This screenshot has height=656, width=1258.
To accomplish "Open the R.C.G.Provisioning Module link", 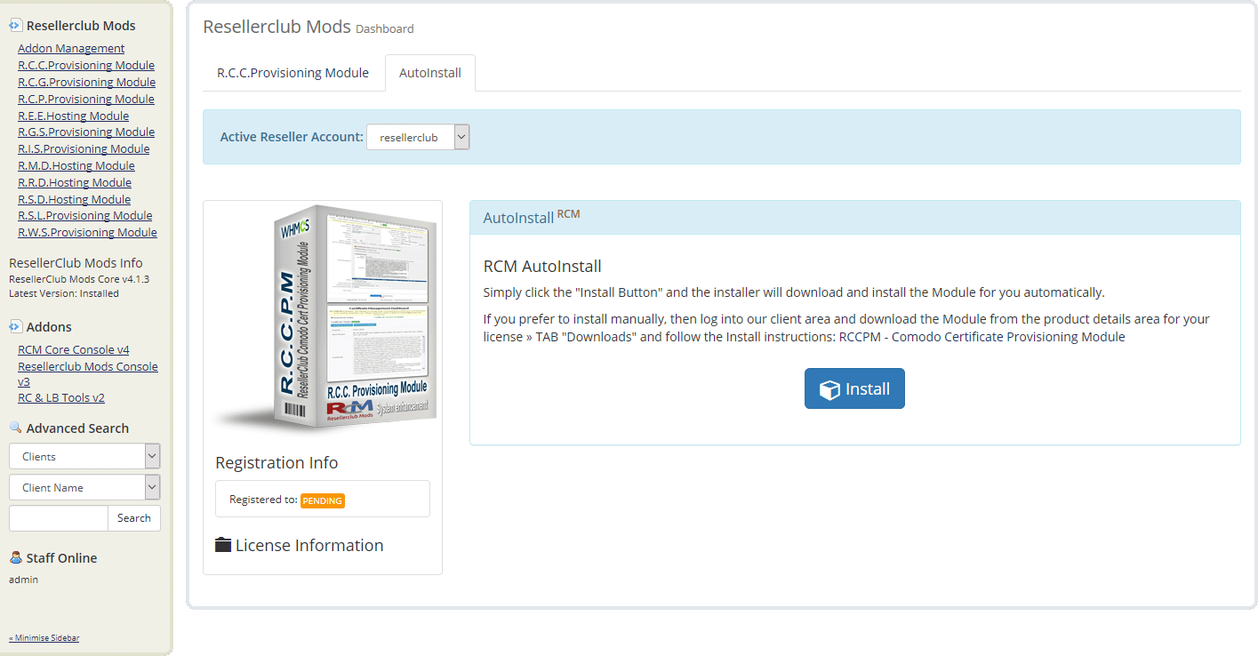I will pos(86,82).
